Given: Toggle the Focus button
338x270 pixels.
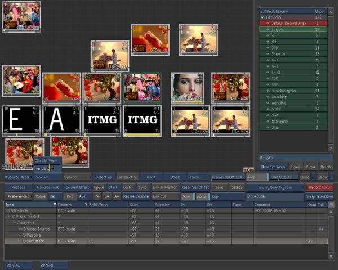Looking at the screenshot, I should pos(202,196).
